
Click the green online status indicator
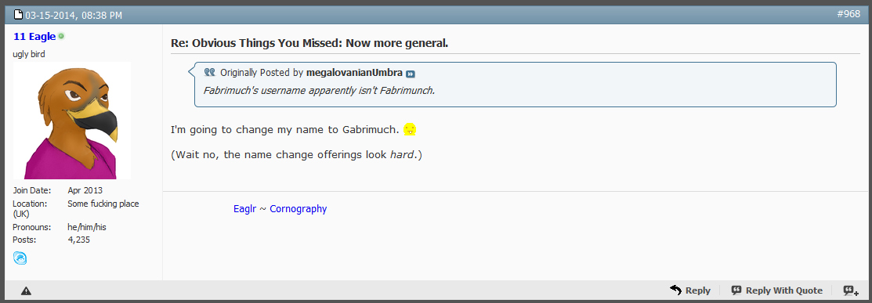(61, 36)
